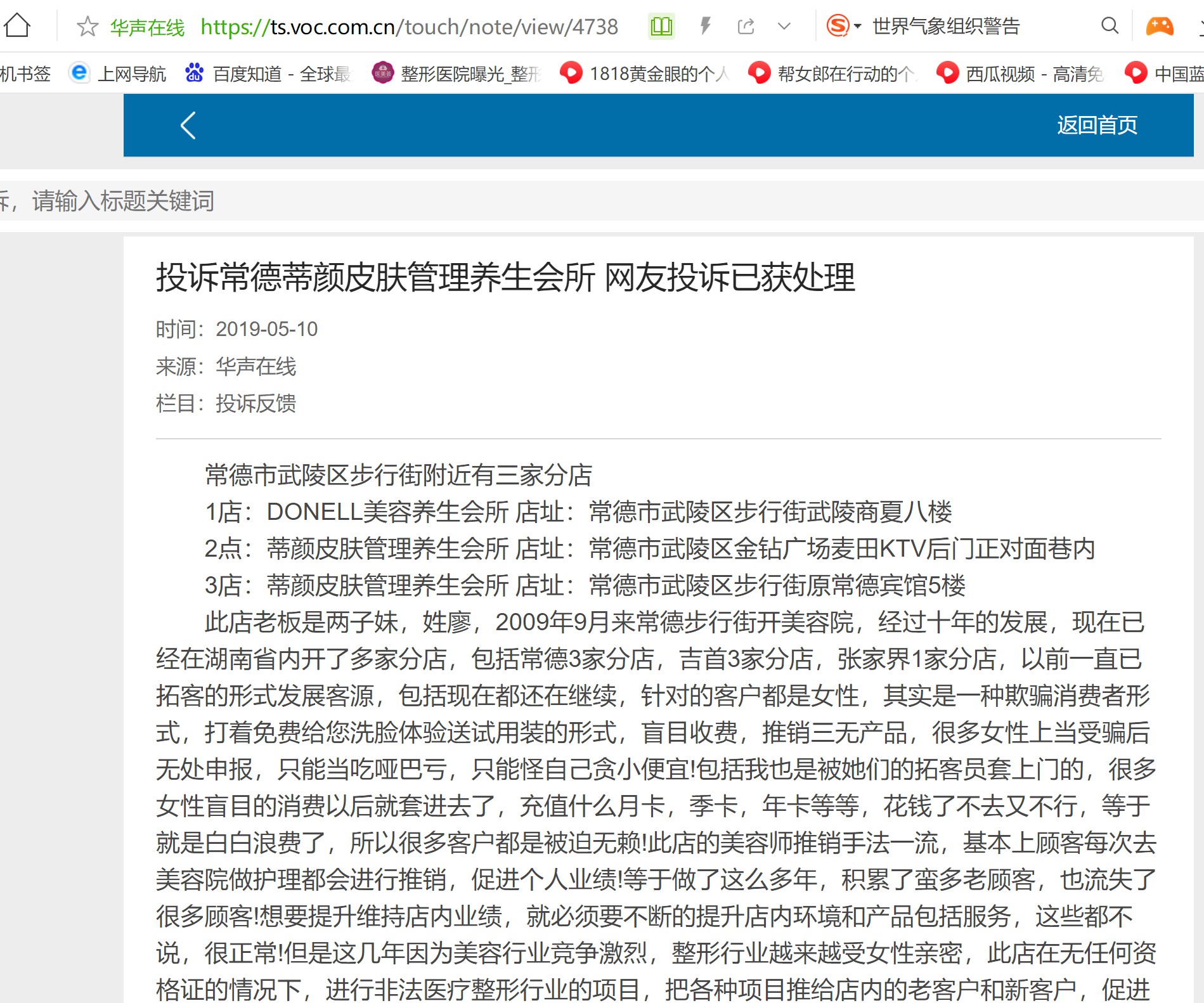Bookmark this page with the star icon

(x=87, y=27)
